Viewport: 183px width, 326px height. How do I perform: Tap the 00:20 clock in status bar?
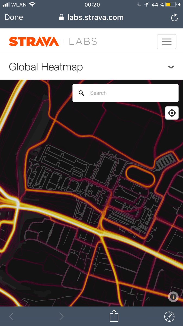pos(92,5)
